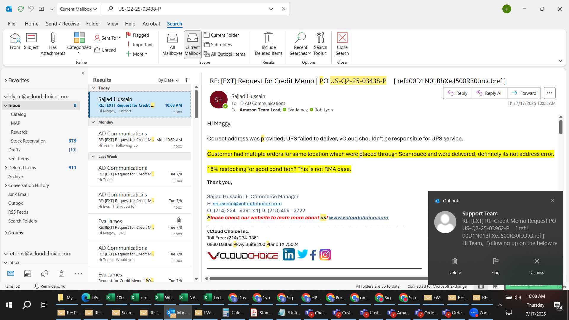Filter for Important messages

(x=139, y=44)
